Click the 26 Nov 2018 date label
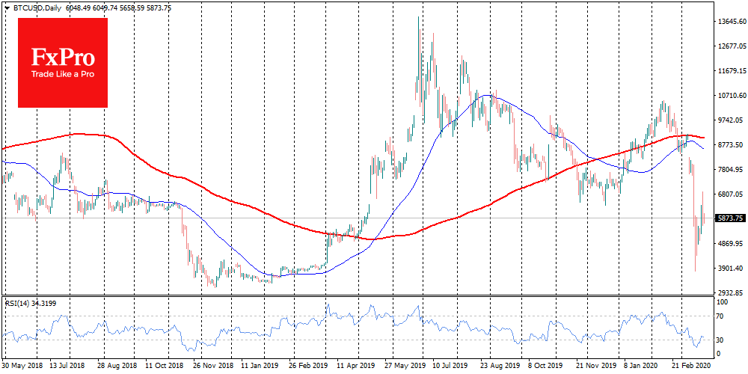Image resolution: width=748 pixels, height=374 pixels. pos(212,367)
